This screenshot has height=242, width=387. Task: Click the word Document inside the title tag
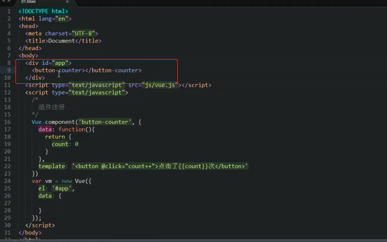click(x=61, y=41)
